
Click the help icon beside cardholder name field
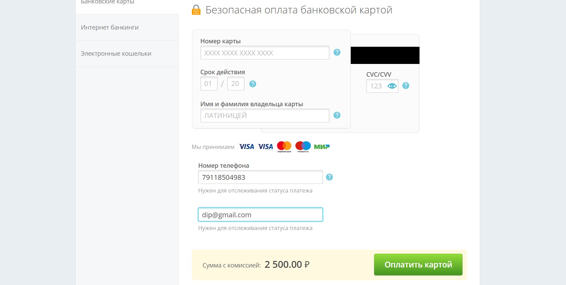pos(337,115)
